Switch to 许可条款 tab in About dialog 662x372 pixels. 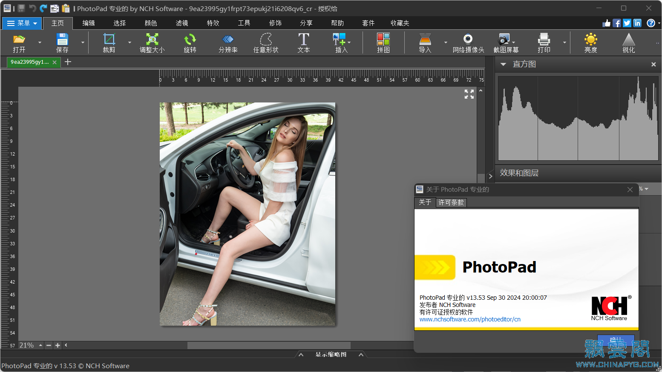point(451,202)
